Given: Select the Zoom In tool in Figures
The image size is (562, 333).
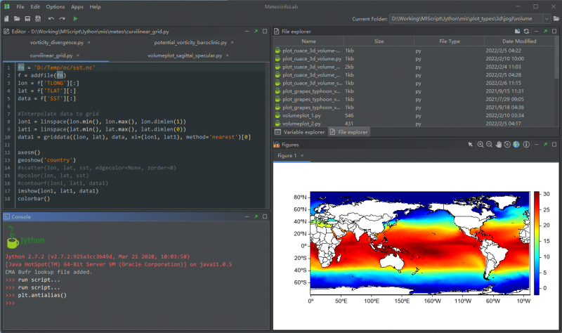Looking at the screenshot, I should pyautogui.click(x=481, y=144).
